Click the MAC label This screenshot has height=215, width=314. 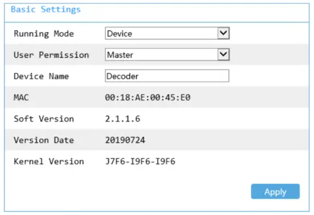tap(21, 98)
